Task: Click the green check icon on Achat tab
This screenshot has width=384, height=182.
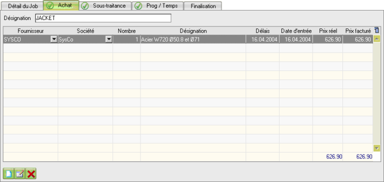Action: (x=50, y=5)
